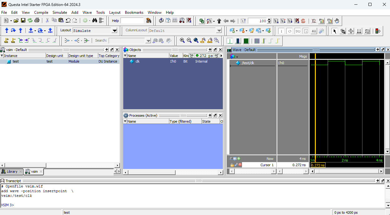Screen dimensions: 390x215
Task: Click the Break simulation stop icon
Action: [303, 21]
